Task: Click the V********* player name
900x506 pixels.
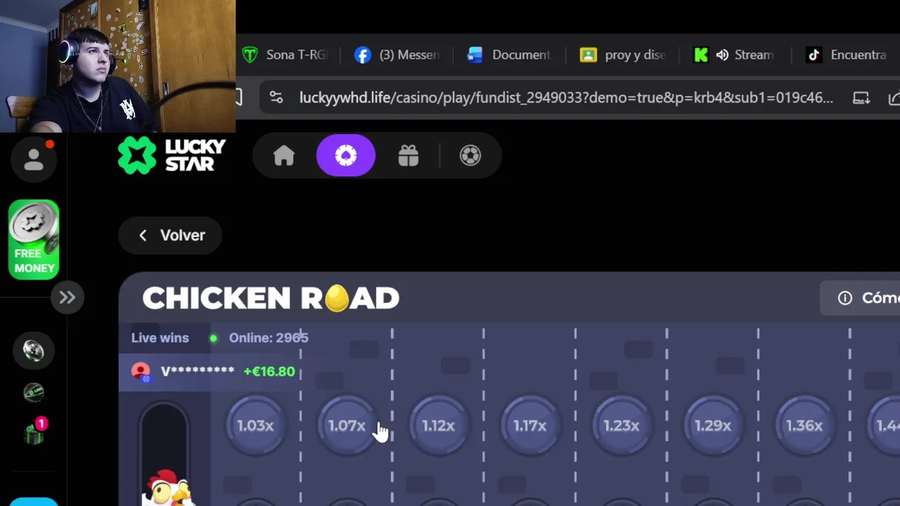Action: click(x=198, y=372)
